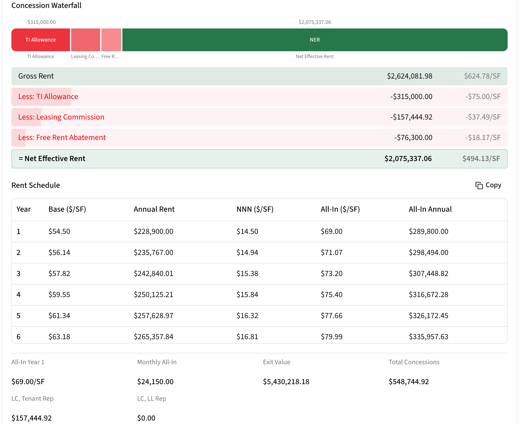Click year 3 NNN value $15.38
The width and height of the screenshot is (519, 424).
[x=247, y=274]
